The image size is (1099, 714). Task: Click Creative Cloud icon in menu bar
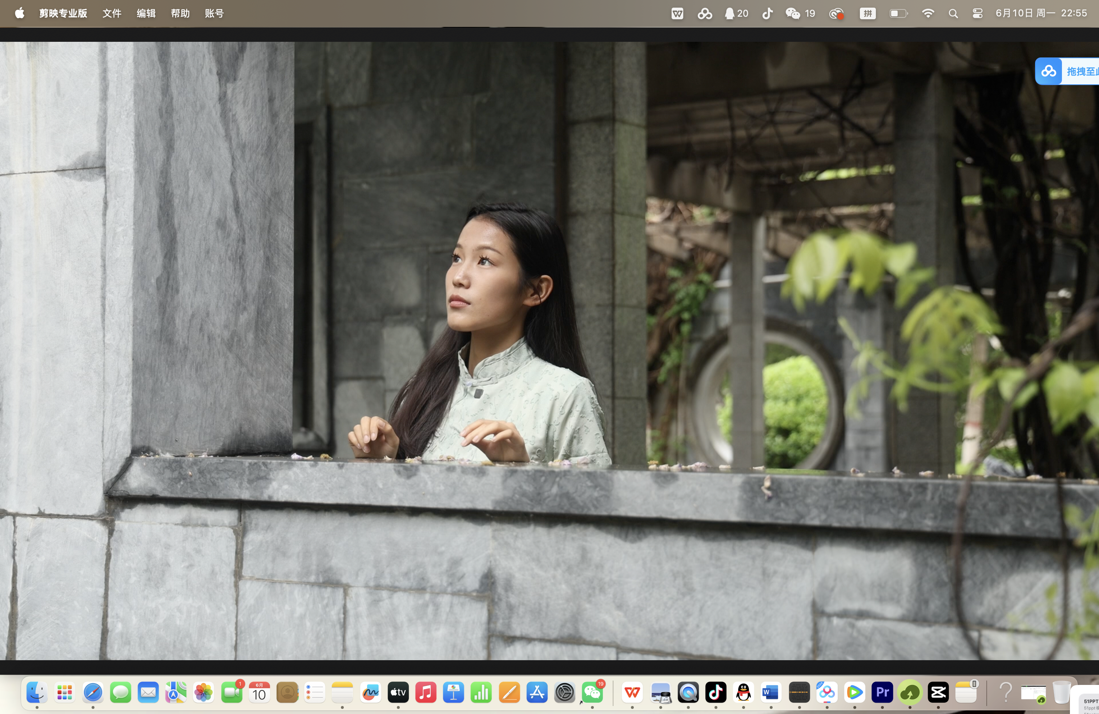(836, 14)
